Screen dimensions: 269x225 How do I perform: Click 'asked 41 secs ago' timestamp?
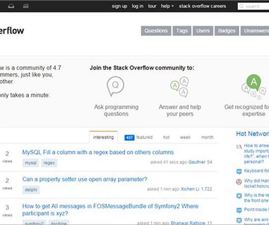point(169,162)
